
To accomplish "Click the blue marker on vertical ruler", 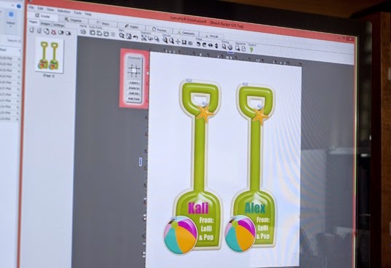I will (140, 162).
